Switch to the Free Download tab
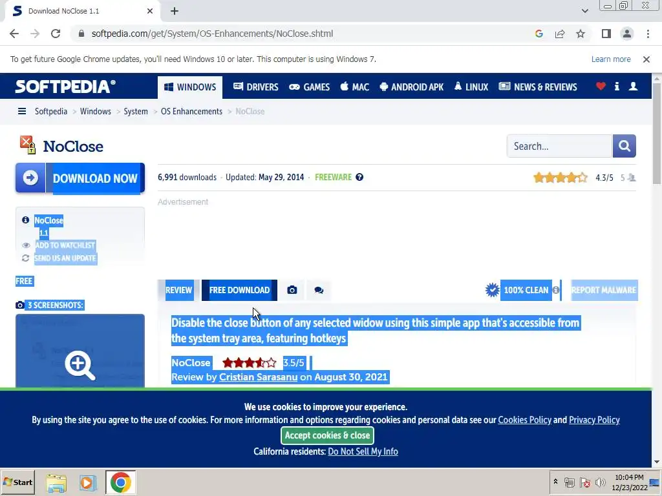The width and height of the screenshot is (662, 496). point(239,290)
